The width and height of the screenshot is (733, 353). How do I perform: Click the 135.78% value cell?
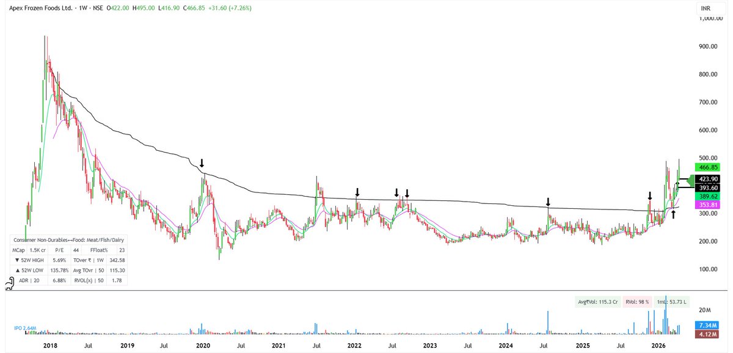[59, 271]
